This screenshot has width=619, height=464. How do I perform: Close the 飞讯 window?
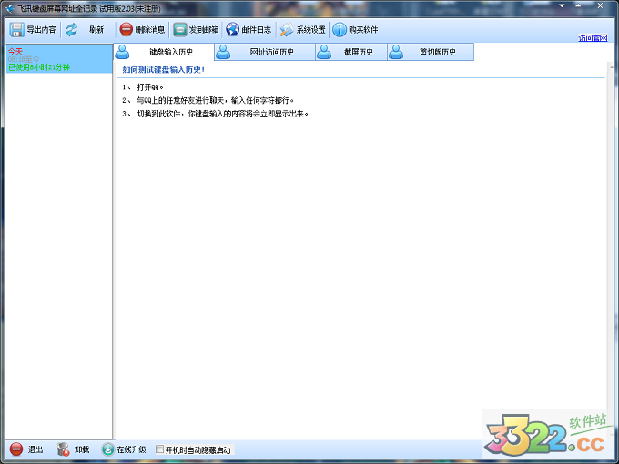click(601, 5)
